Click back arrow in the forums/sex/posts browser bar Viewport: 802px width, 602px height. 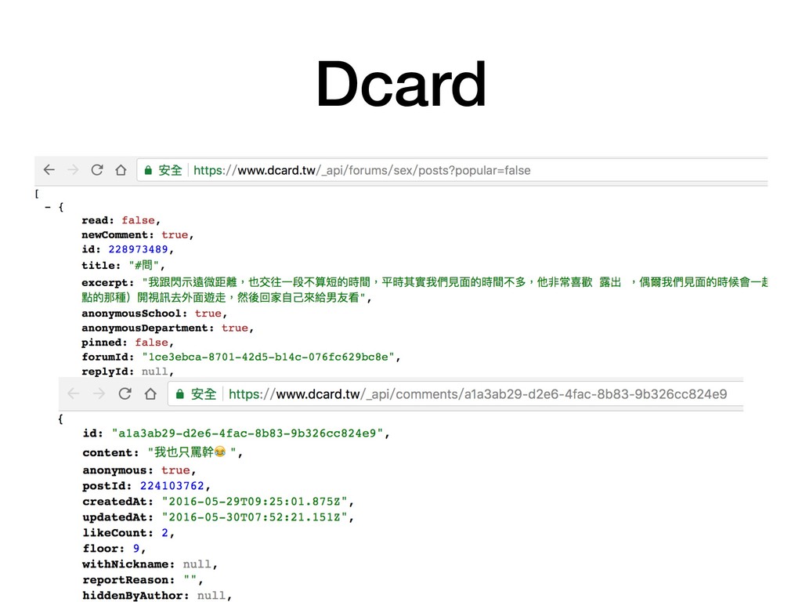(49, 170)
